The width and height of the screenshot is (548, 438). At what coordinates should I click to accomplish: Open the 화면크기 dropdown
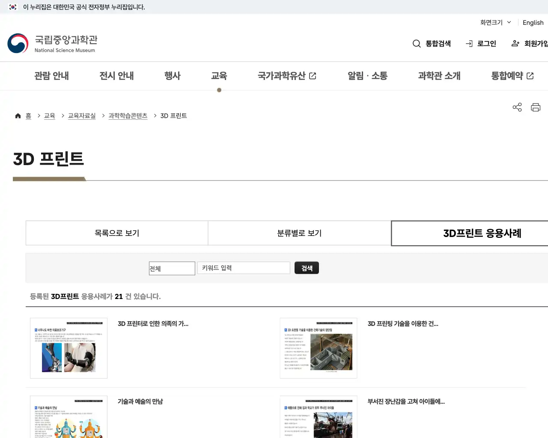[494, 22]
